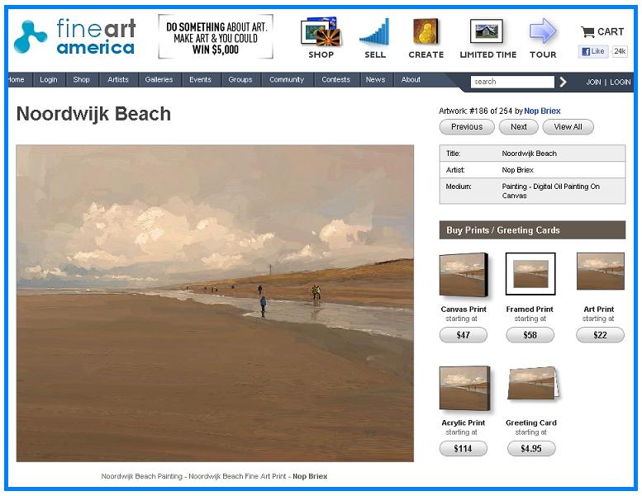Click the Previous artwork button
642x496 pixels.
467,127
